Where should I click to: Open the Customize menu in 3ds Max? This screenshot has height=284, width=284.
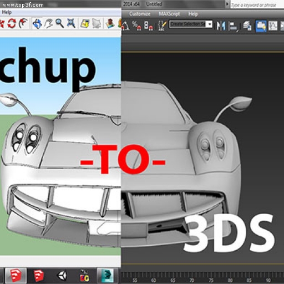[140, 14]
